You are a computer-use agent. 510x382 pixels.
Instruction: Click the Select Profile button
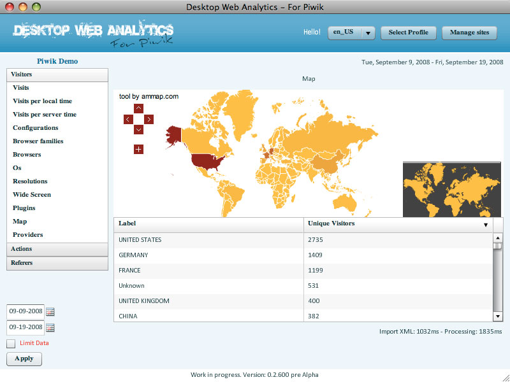tap(408, 32)
